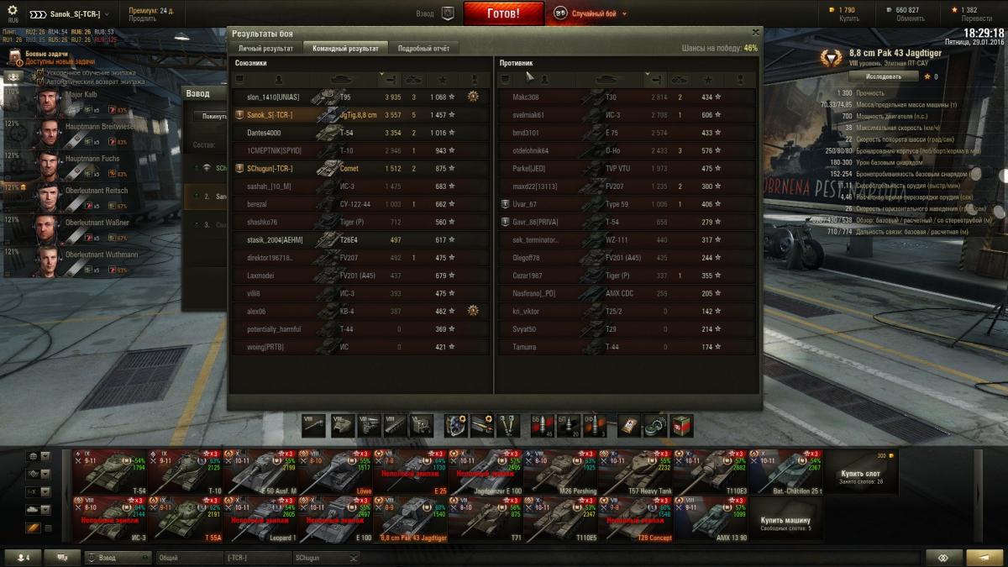Viewport: 1008px width, 567px height.
Task: Open the radio module slot
Action: coord(421,425)
